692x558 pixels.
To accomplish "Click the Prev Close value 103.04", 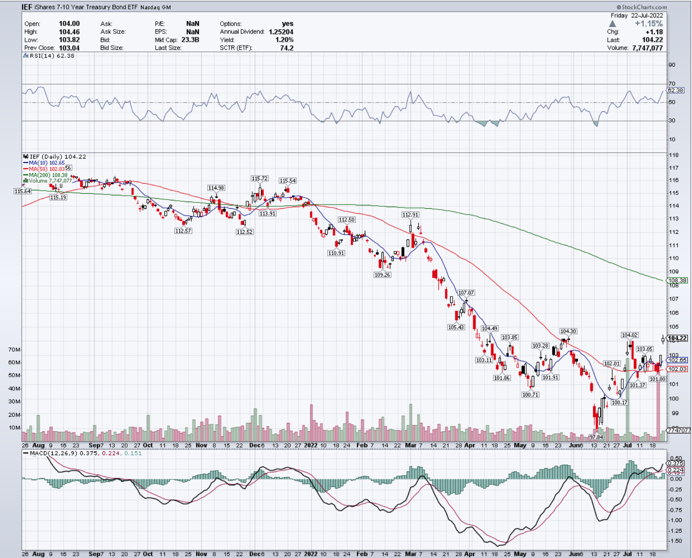I will click(x=69, y=48).
